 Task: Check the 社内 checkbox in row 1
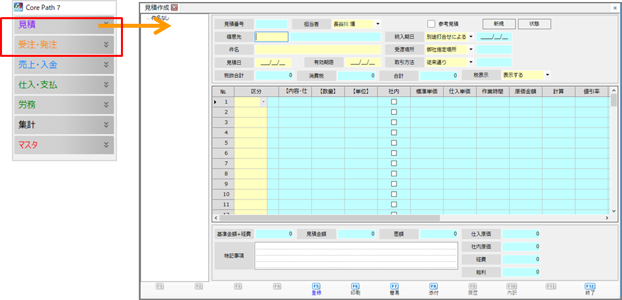pos(394,102)
